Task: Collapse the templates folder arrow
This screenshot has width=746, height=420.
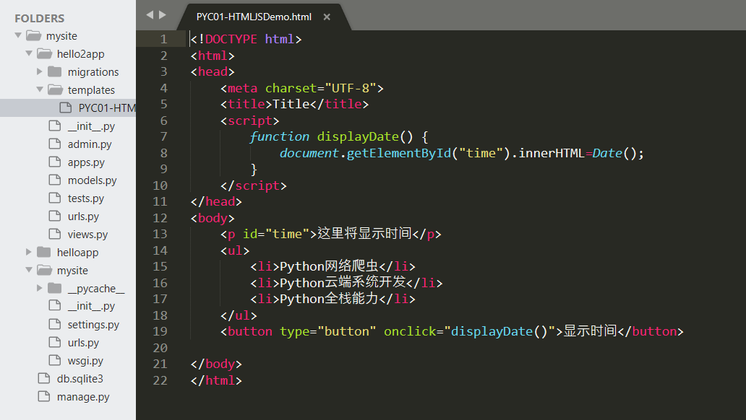Action: (x=40, y=89)
